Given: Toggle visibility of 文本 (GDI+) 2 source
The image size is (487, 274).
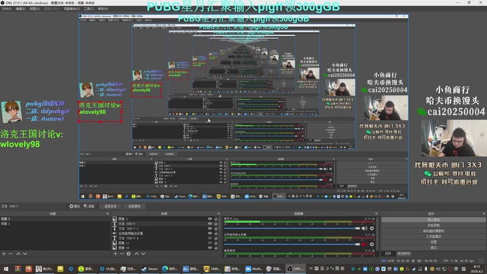Looking at the screenshot, I should [x=210, y=228].
